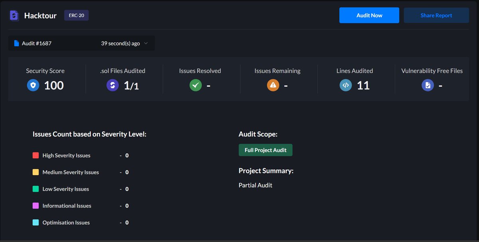
Task: Click the security score value 100
Action: coord(54,85)
